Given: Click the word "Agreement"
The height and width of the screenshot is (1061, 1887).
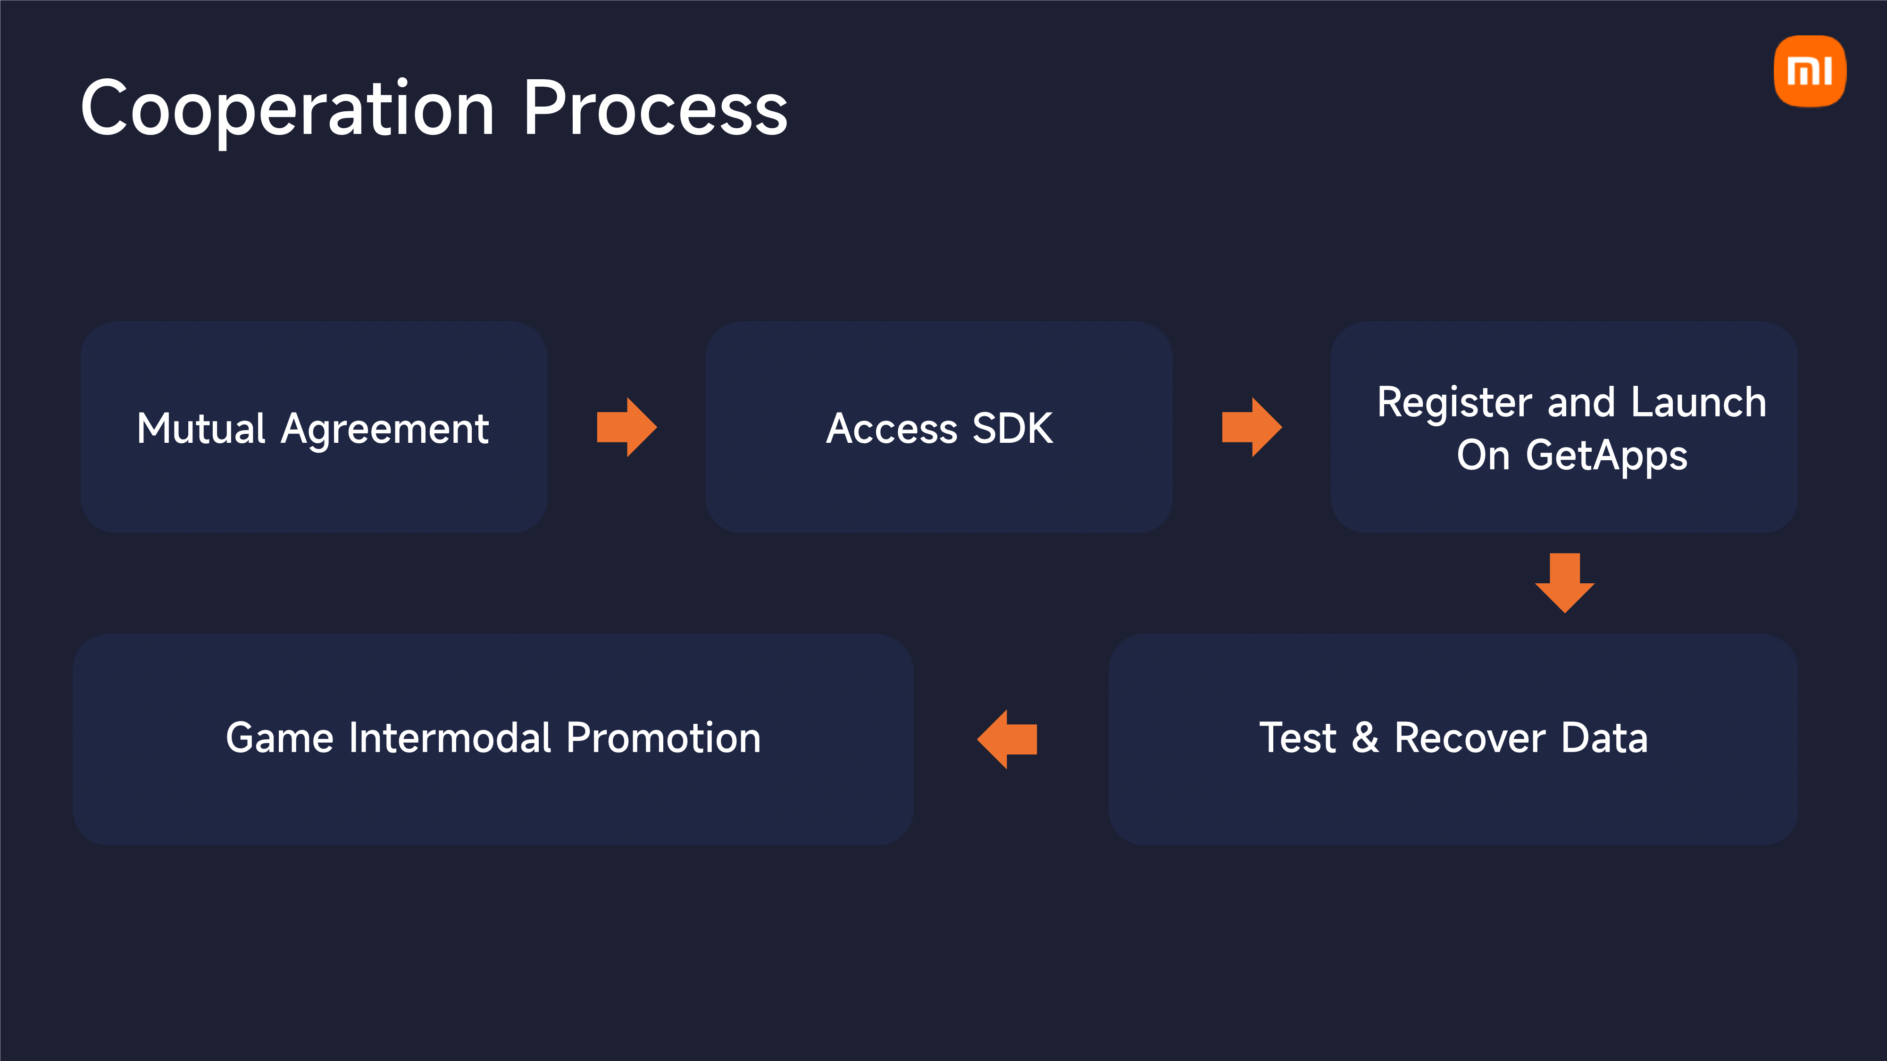Looking at the screenshot, I should [384, 430].
